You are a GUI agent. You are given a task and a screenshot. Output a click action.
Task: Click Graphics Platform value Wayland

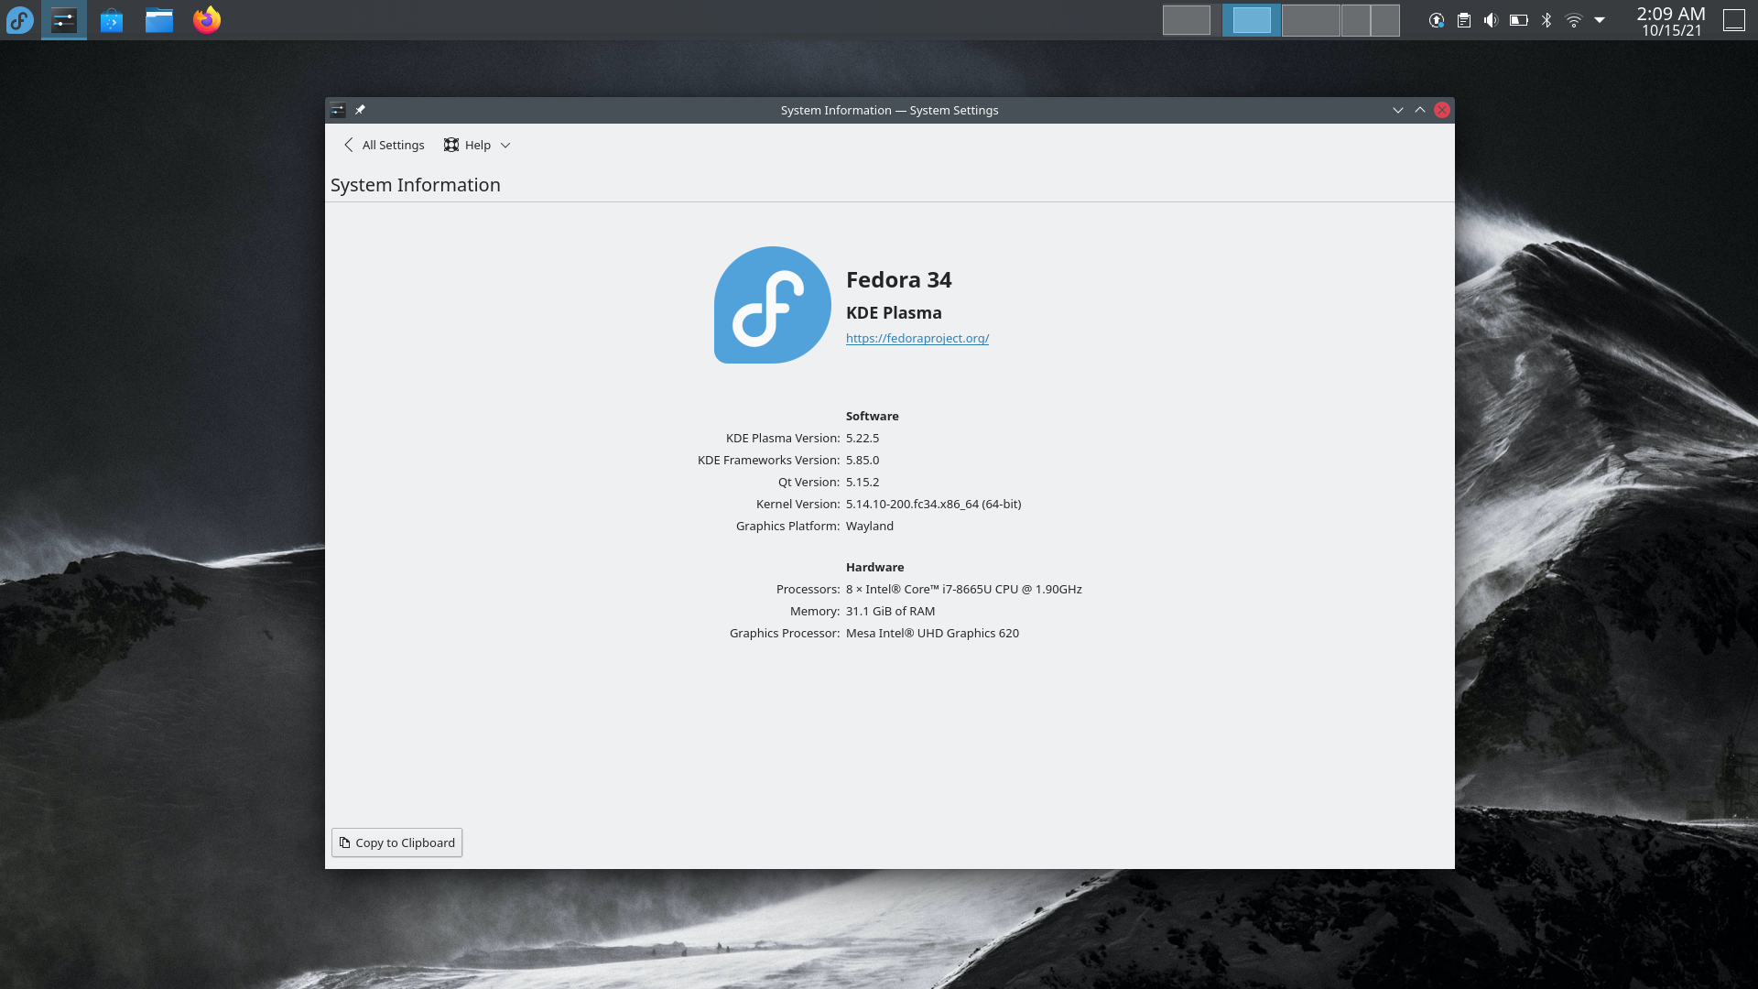point(870,526)
